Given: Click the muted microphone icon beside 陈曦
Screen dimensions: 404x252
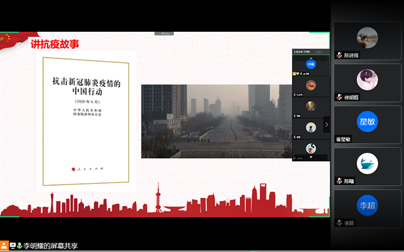Looking at the screenshot, I should point(339,181).
